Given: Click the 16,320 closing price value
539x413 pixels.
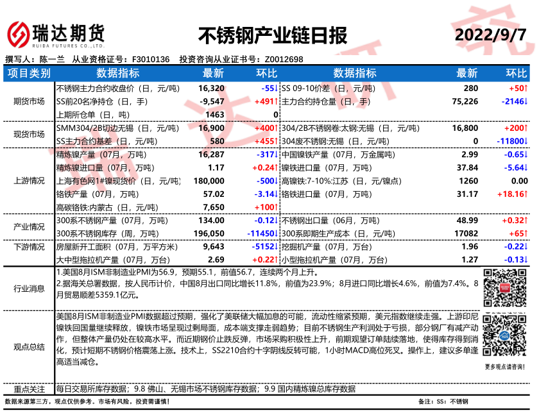Looking at the screenshot, I should click(212, 88).
